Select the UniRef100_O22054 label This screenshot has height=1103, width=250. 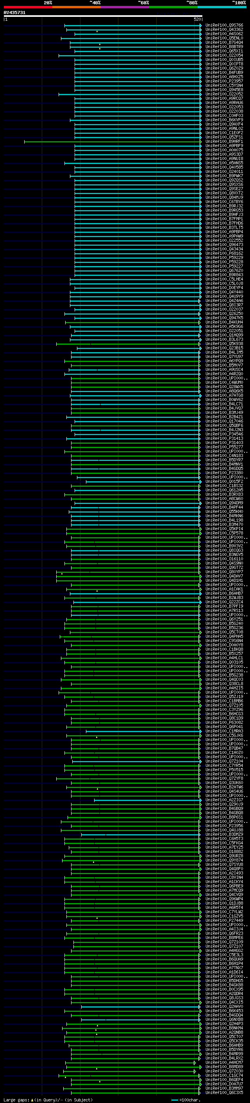tap(224, 55)
